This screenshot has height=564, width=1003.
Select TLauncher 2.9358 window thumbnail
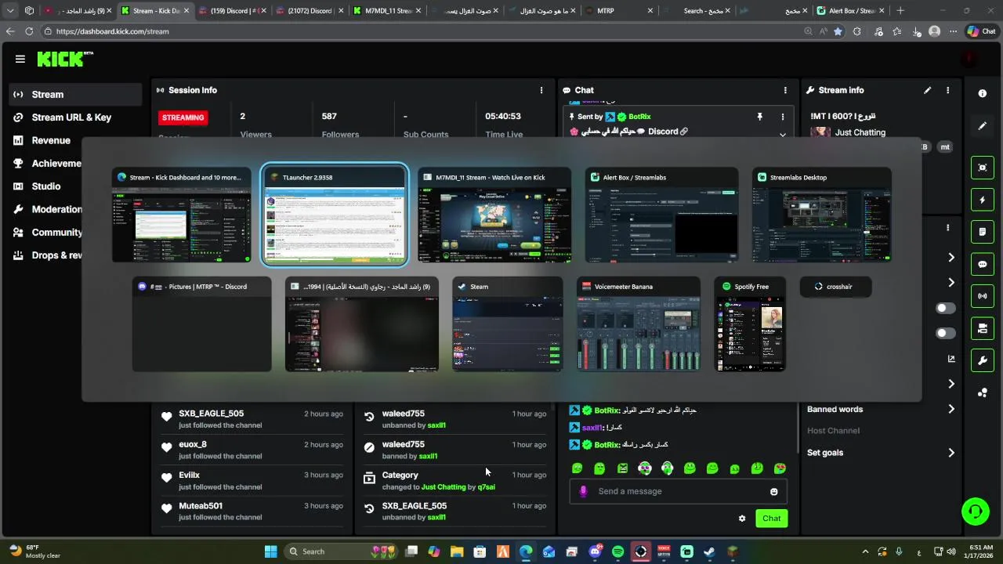335,215
